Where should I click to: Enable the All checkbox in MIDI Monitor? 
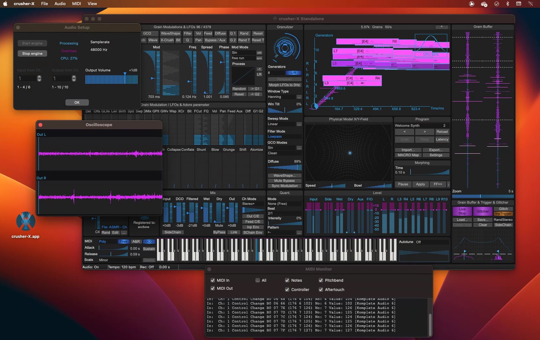click(257, 280)
